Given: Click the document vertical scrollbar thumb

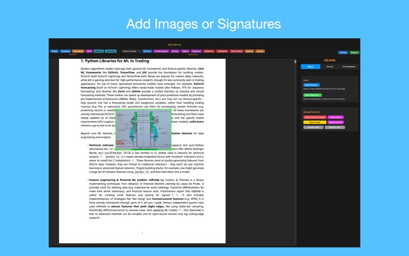Looking at the screenshot, I should [296, 61].
